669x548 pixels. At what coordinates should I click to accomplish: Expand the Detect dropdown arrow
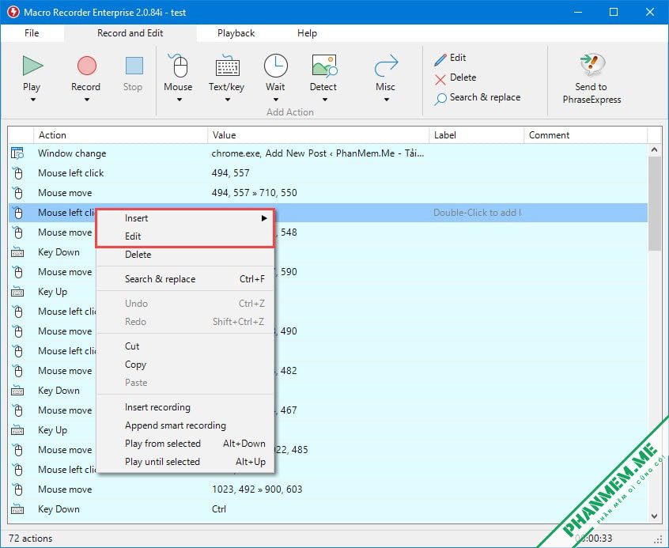click(x=325, y=100)
